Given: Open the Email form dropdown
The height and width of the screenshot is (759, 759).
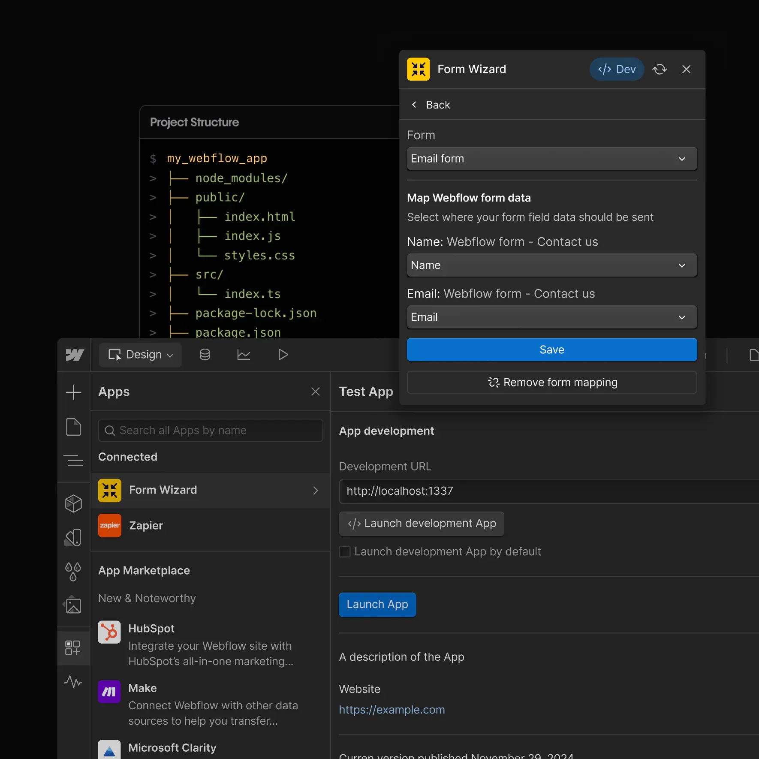Looking at the screenshot, I should (551, 159).
